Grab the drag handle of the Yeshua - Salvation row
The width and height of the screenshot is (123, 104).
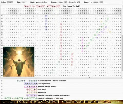pyautogui.click(x=1, y=81)
